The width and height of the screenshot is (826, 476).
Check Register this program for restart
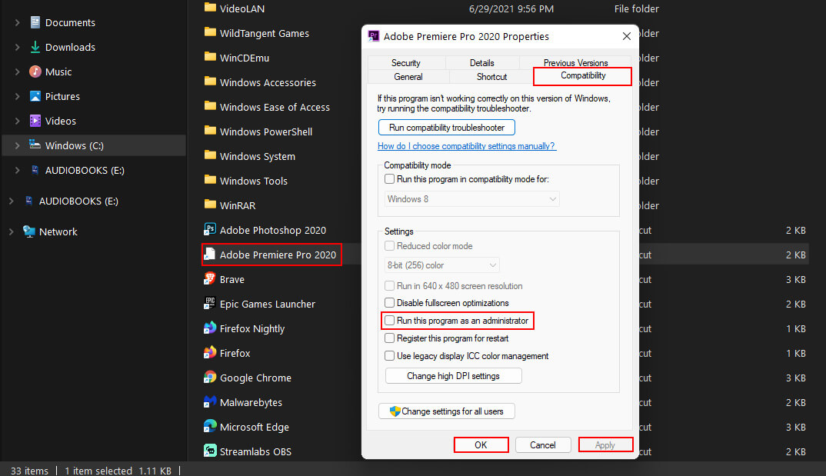(x=389, y=338)
